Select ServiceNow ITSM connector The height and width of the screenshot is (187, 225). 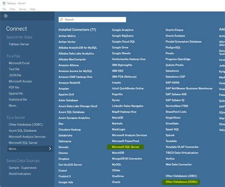click(177, 106)
